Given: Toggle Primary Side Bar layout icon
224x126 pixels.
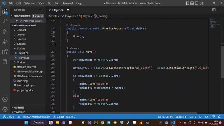Looking at the screenshot, I should coord(187,3).
